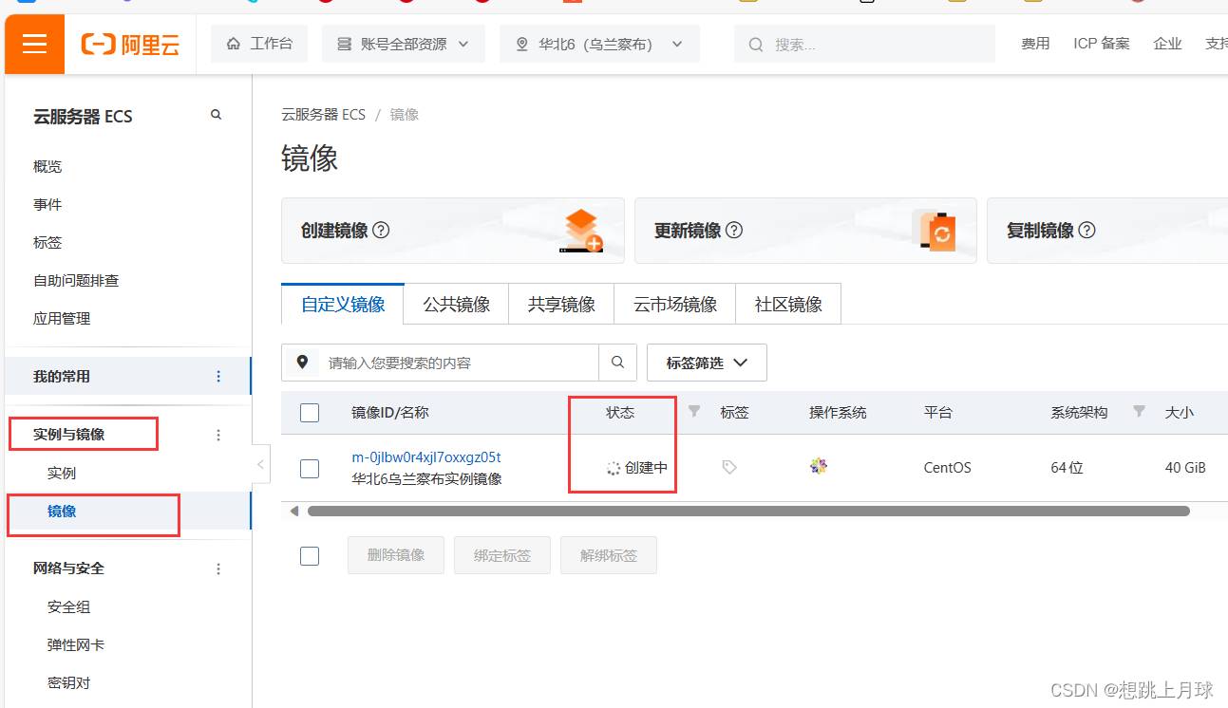Open 实例 in the sidebar
This screenshot has width=1228, height=708.
(62, 473)
